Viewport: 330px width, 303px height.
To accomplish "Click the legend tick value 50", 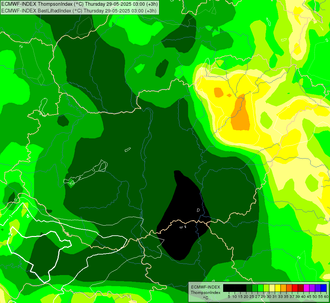I will [315, 297].
